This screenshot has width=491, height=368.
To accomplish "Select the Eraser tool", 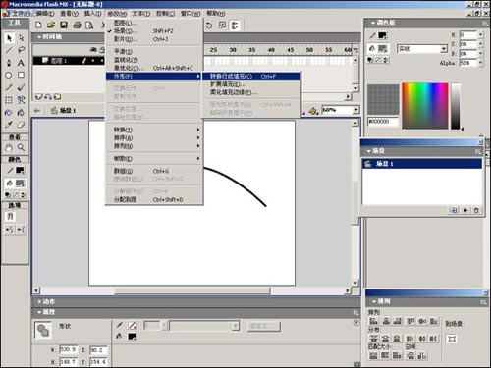I will [x=21, y=125].
